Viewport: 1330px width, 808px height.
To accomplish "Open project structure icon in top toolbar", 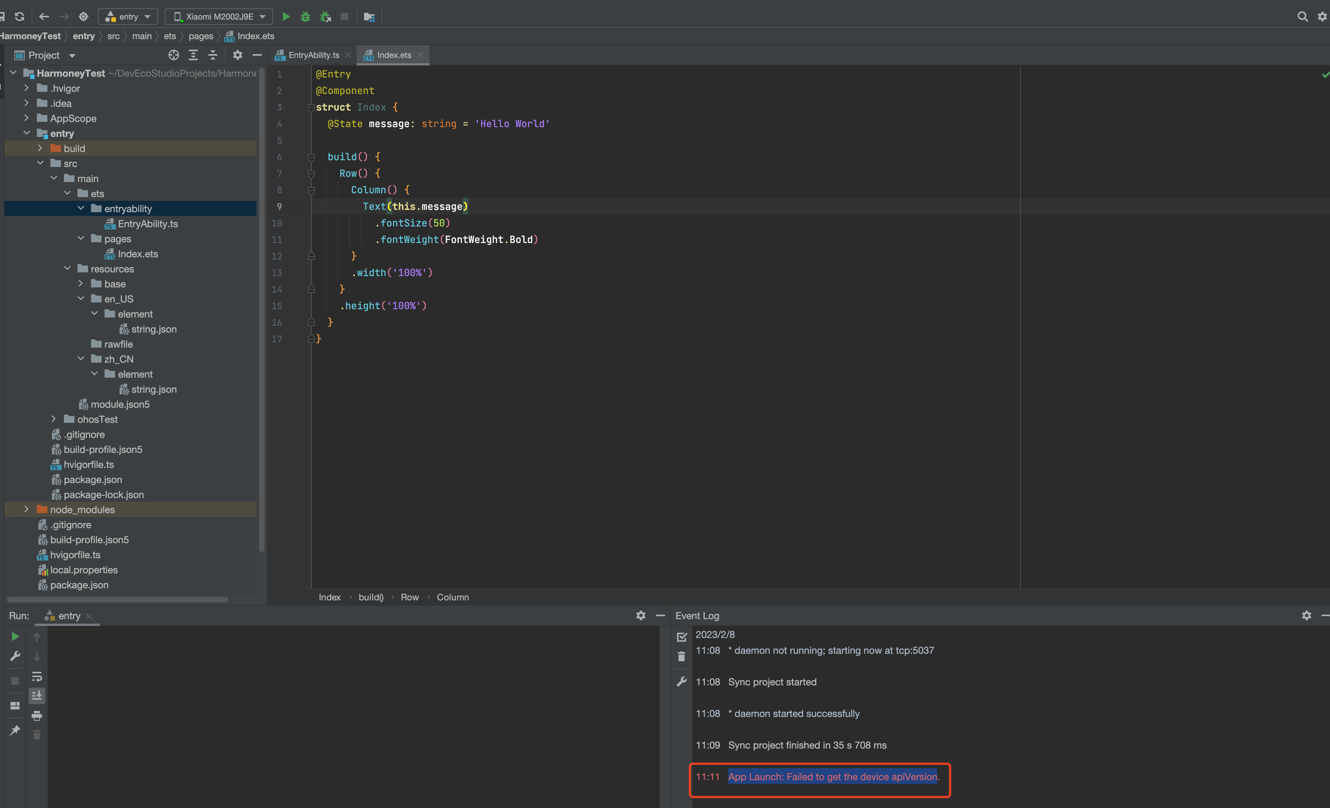I will click(369, 17).
